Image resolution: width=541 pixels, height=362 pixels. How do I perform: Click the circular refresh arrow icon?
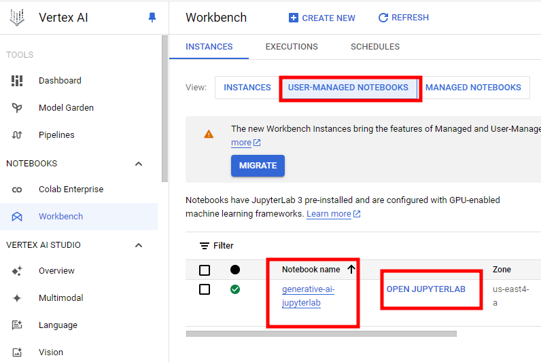(x=383, y=18)
